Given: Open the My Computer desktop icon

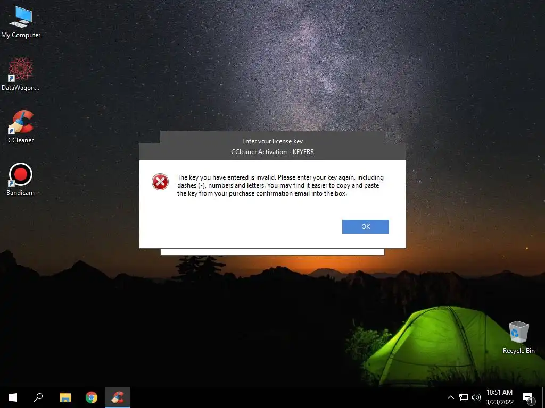Looking at the screenshot, I should (21, 22).
